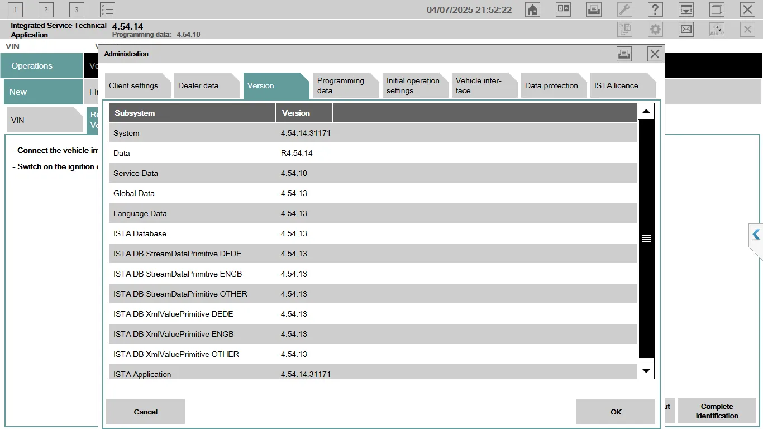
Task: Select the New sub-tab
Action: [x=44, y=92]
